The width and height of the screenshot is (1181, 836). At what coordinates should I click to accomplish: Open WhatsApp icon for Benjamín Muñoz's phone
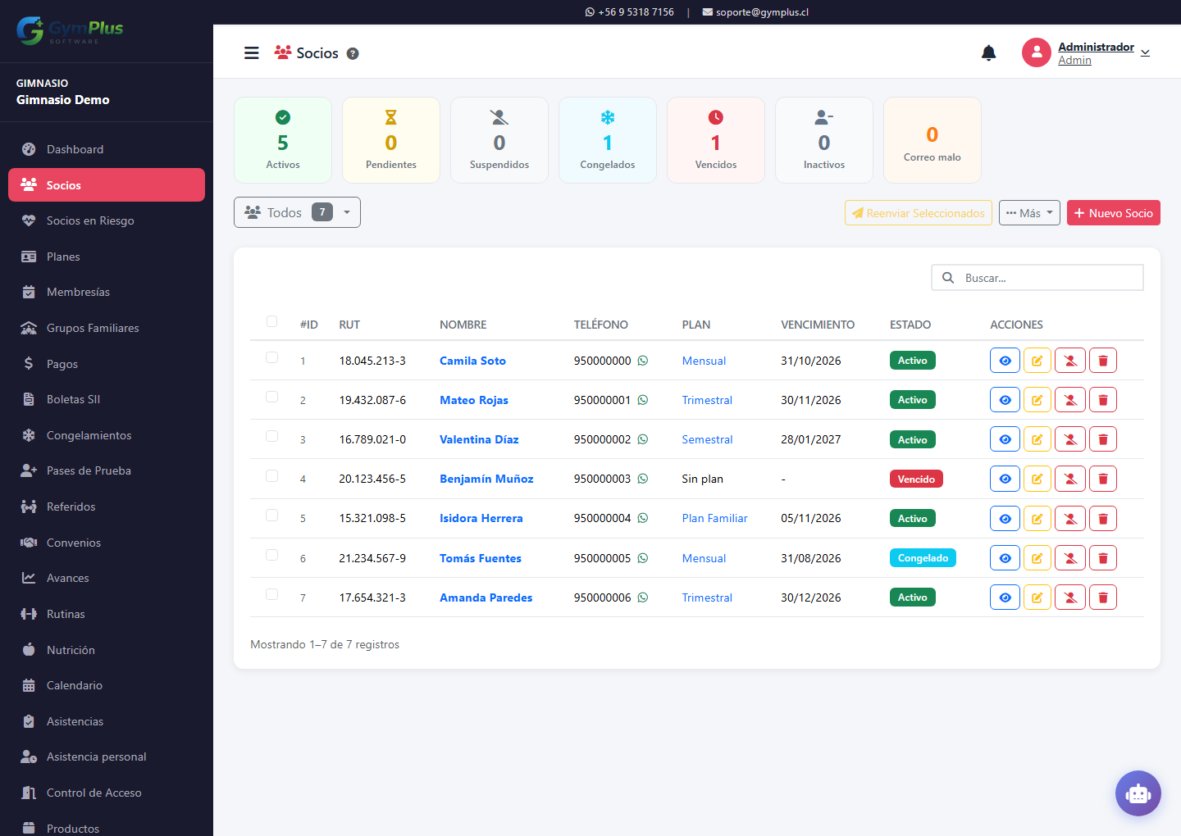pyautogui.click(x=643, y=479)
